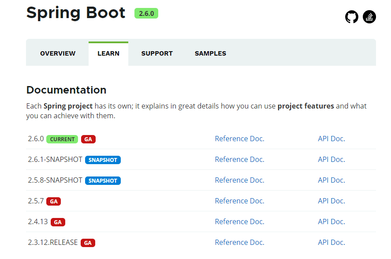Open API Doc. for version 2.6.0
The width and height of the screenshot is (391, 259).
click(331, 139)
